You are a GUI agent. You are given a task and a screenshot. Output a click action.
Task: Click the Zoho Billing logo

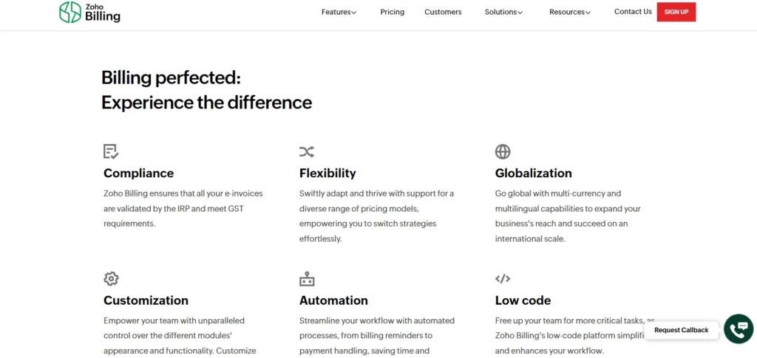pos(89,12)
